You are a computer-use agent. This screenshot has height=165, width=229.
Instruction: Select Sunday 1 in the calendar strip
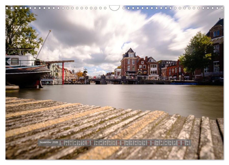[62, 143]
